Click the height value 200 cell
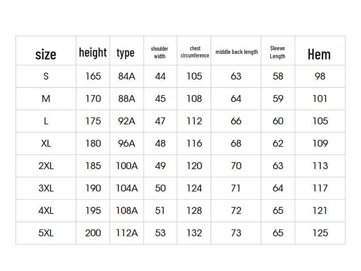361x271 pixels. pos(93,233)
